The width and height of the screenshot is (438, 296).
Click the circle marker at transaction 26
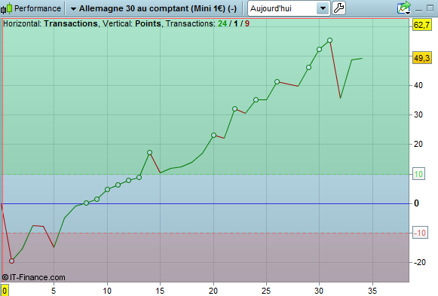(277, 82)
